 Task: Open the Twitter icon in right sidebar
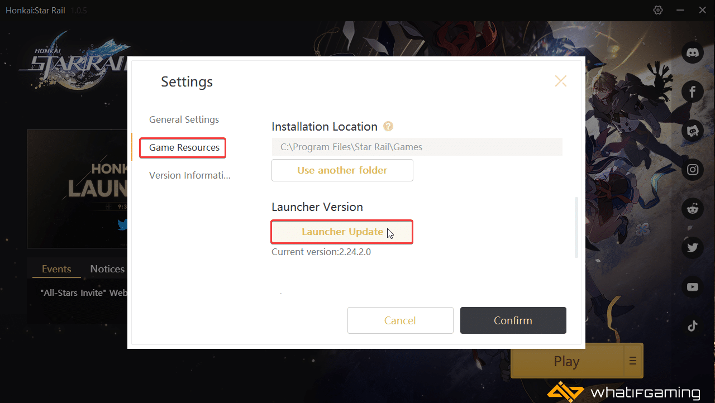693,248
